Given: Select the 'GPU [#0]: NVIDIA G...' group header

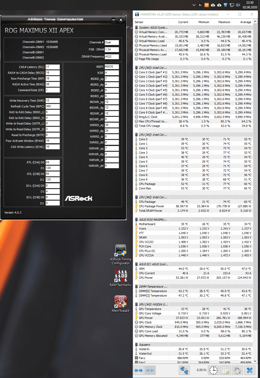Looking at the screenshot, I should [x=193, y=304].
